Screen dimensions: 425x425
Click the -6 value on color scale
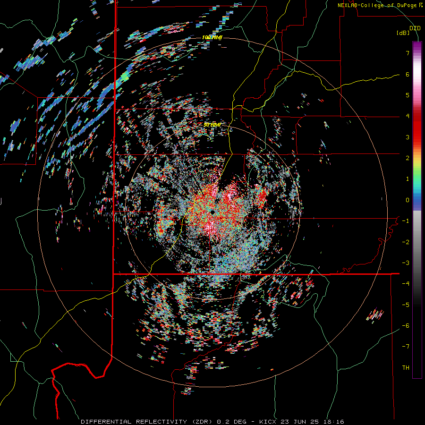(x=406, y=326)
